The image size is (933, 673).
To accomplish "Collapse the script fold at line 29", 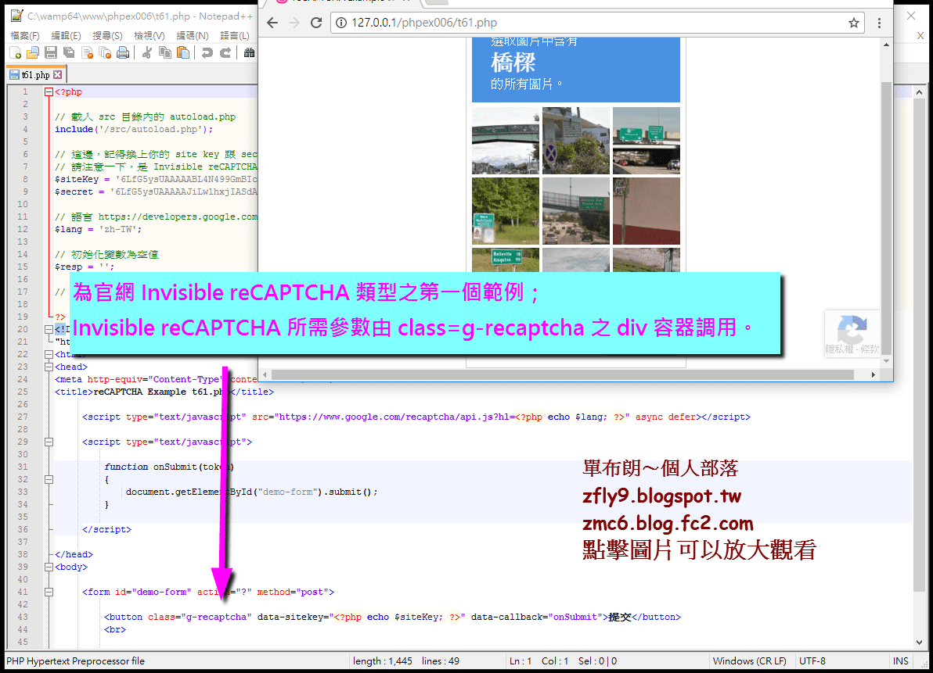I will point(49,442).
